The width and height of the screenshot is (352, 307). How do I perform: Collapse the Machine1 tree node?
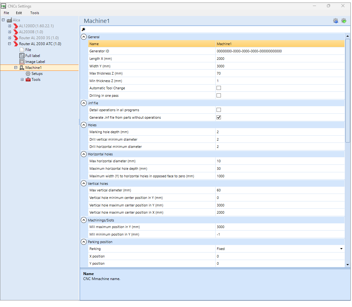(16, 68)
